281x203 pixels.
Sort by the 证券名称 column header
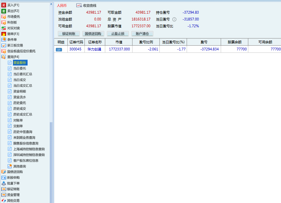click(x=95, y=42)
